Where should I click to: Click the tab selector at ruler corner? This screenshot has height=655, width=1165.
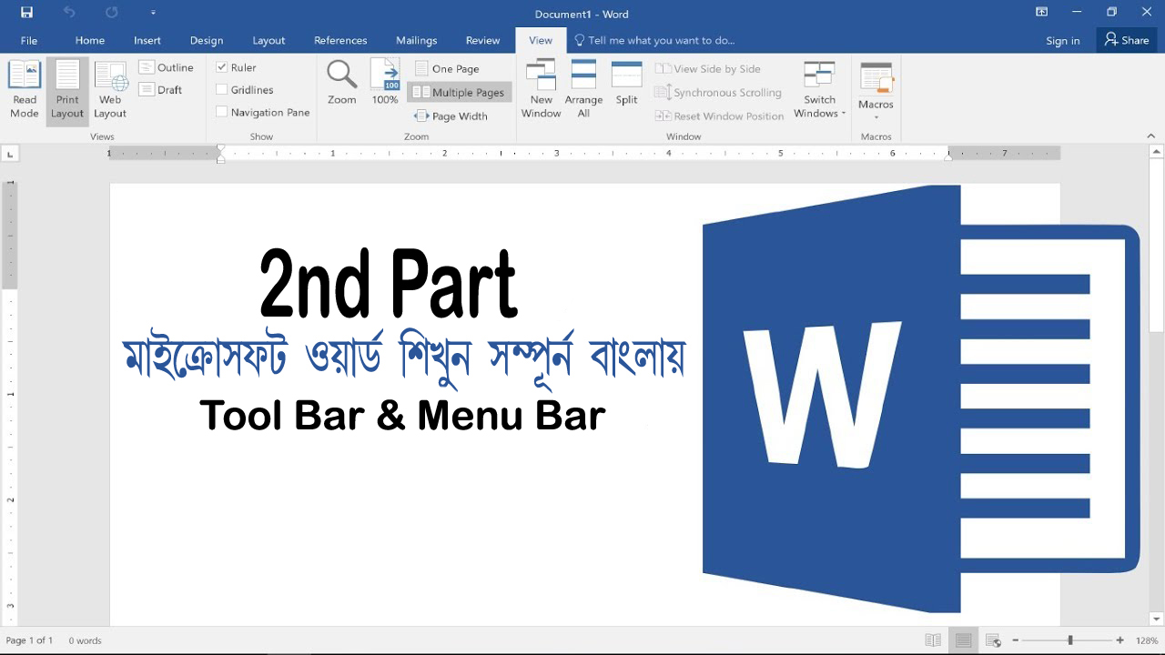point(10,154)
